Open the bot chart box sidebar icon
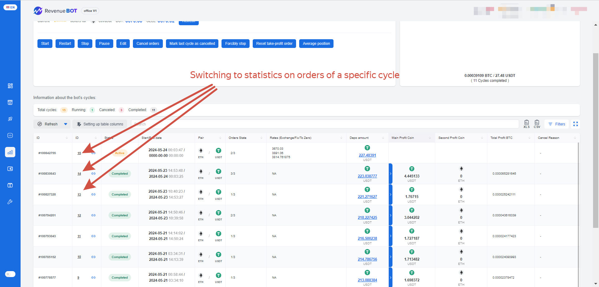 tap(10, 135)
